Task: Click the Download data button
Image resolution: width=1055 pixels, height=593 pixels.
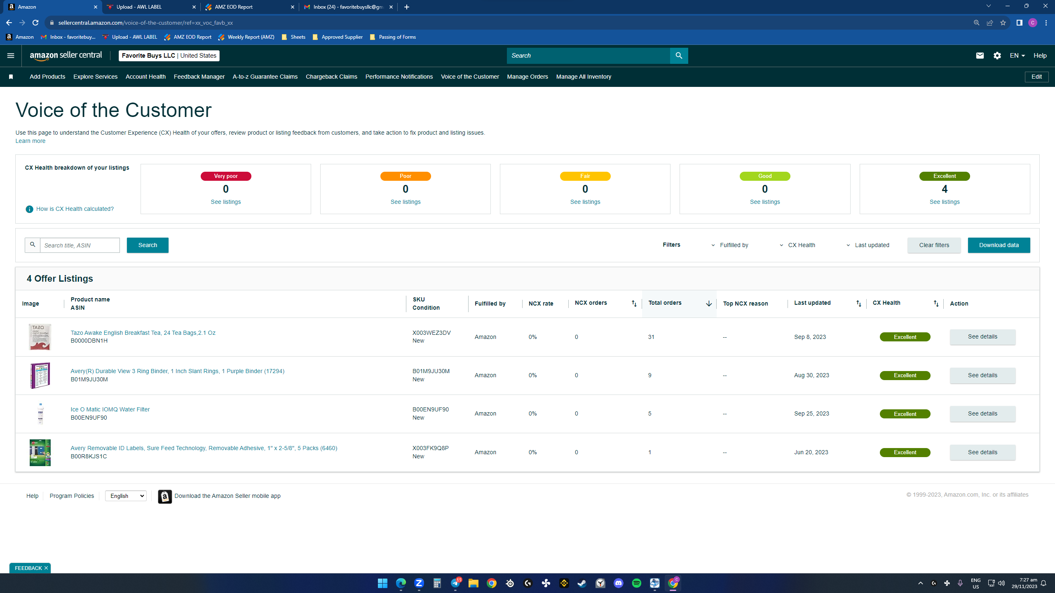Action: click(999, 245)
